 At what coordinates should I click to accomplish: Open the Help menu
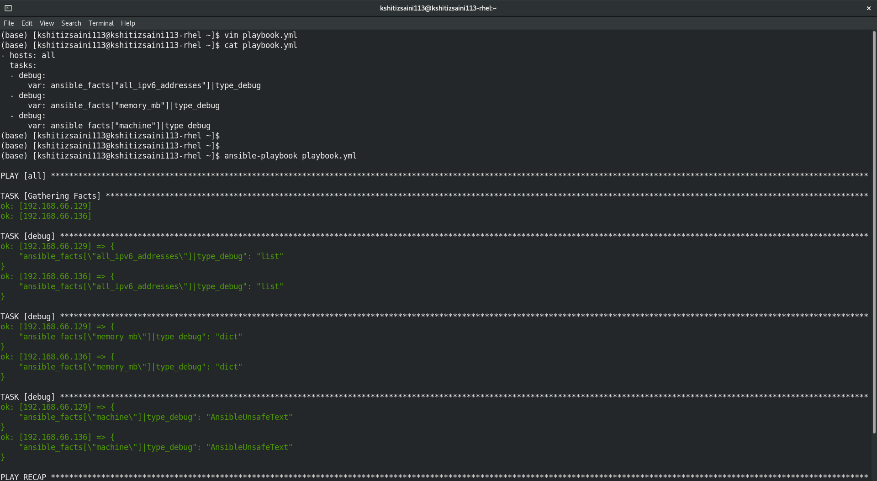point(128,23)
